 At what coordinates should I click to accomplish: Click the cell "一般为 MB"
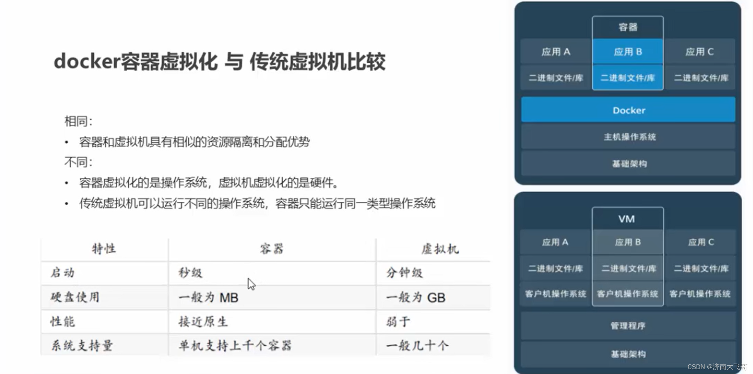click(x=208, y=297)
